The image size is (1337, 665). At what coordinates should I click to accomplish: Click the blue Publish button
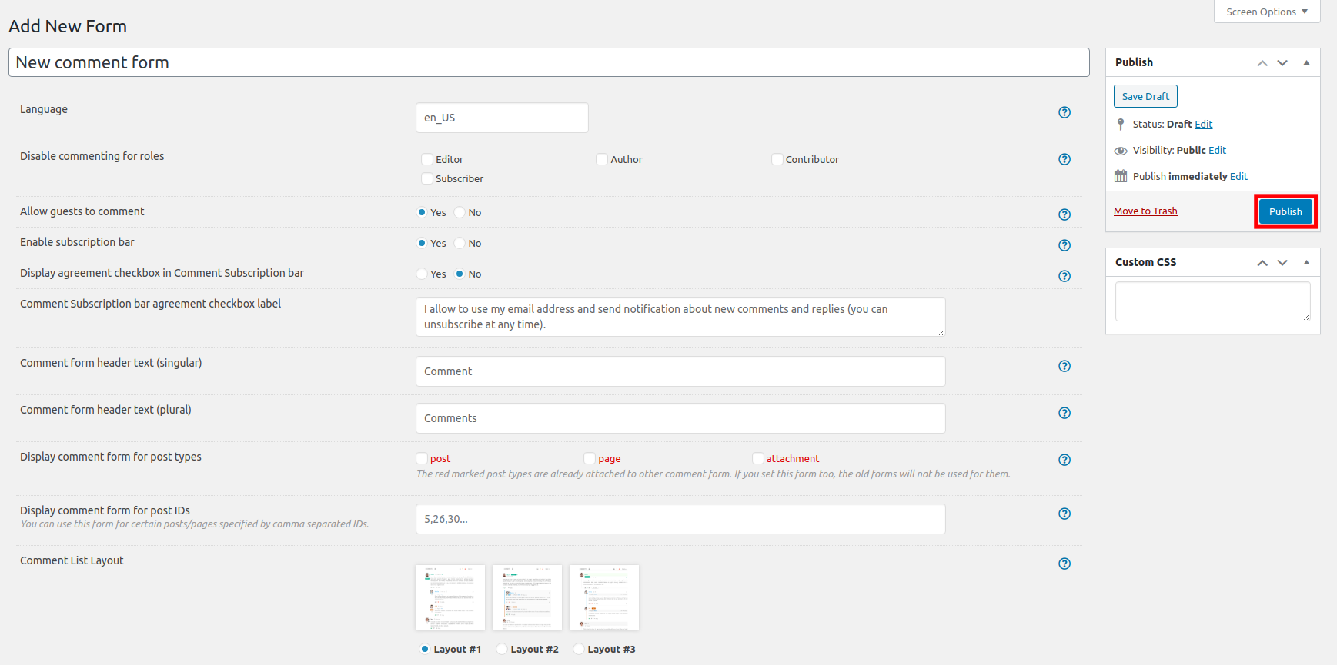pyautogui.click(x=1285, y=211)
